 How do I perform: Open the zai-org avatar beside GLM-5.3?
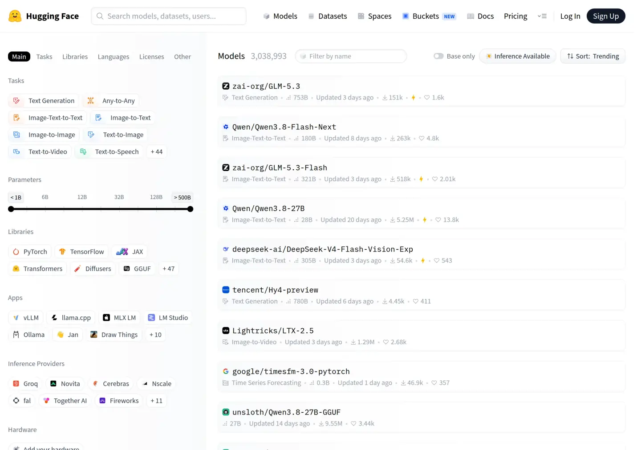226,86
